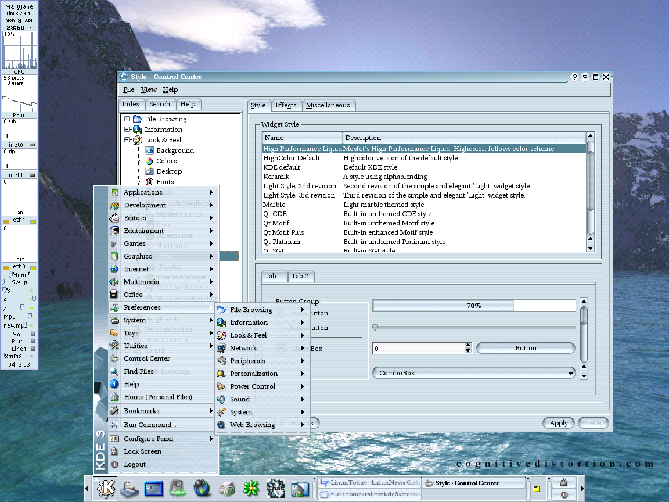Image resolution: width=669 pixels, height=502 pixels.
Task: Click the home folder icon in the panel
Action: point(300,489)
